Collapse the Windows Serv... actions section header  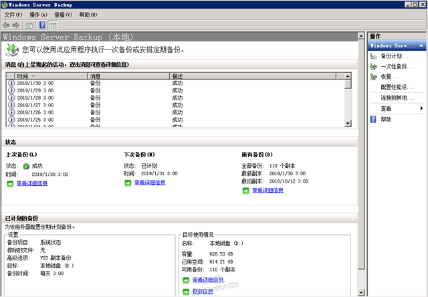point(397,45)
